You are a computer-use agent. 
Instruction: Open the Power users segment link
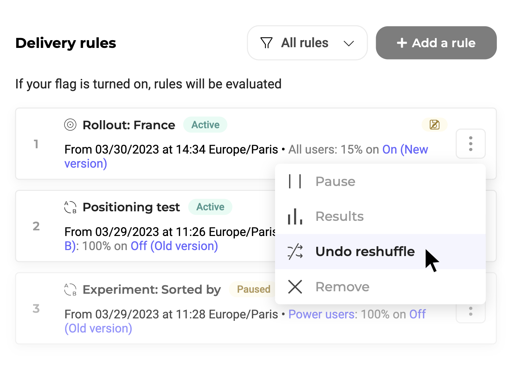[323, 314]
